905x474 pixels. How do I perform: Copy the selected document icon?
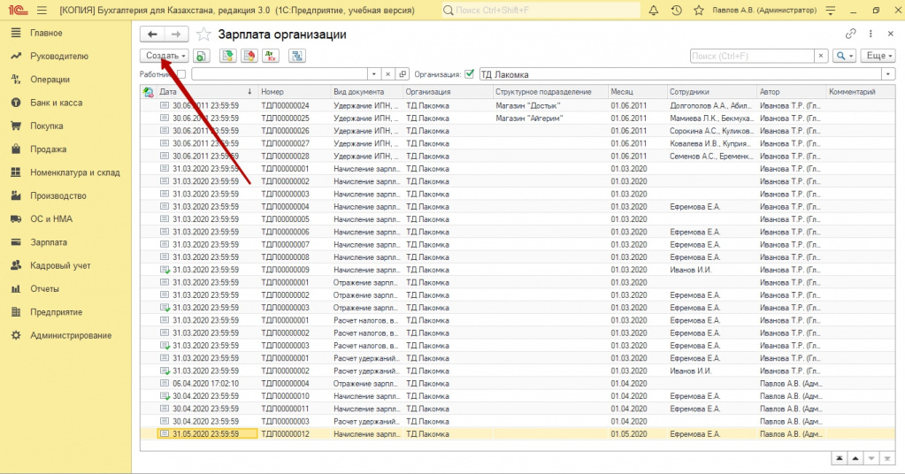click(201, 56)
